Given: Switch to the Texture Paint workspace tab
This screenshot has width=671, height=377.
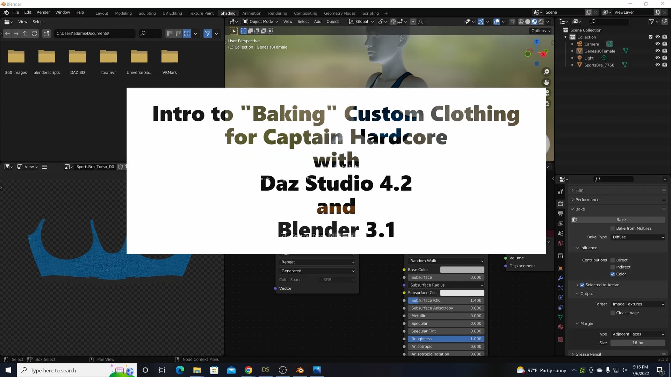Looking at the screenshot, I should point(201,13).
